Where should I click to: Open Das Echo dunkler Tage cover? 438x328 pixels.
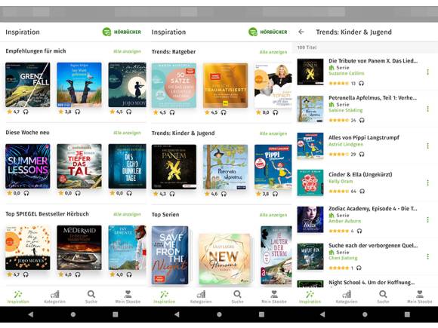tap(127, 166)
